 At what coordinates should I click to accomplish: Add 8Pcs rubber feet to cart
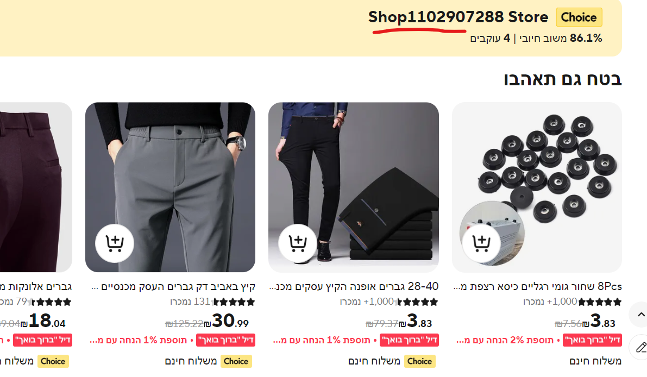[481, 243]
